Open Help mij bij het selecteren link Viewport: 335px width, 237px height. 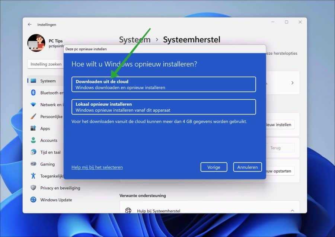point(97,167)
